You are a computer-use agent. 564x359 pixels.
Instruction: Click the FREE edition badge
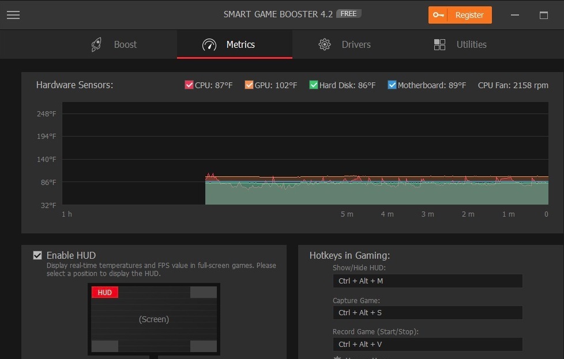(x=348, y=14)
